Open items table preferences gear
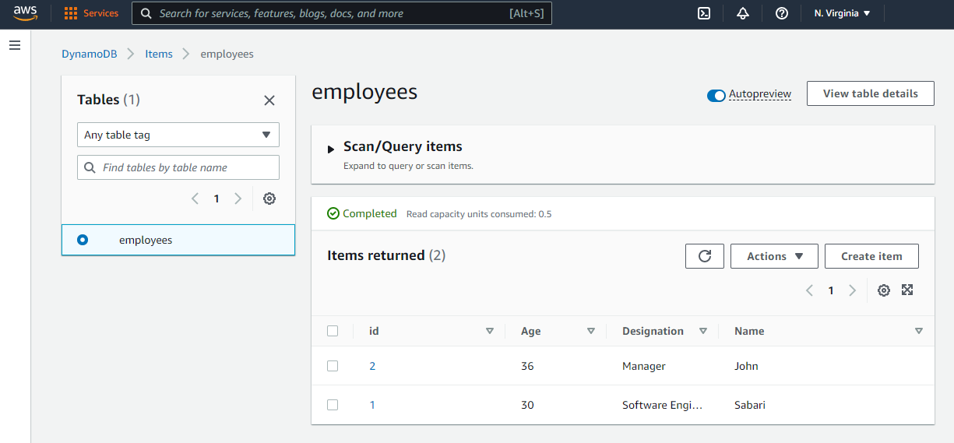Image resolution: width=954 pixels, height=443 pixels. [x=883, y=290]
